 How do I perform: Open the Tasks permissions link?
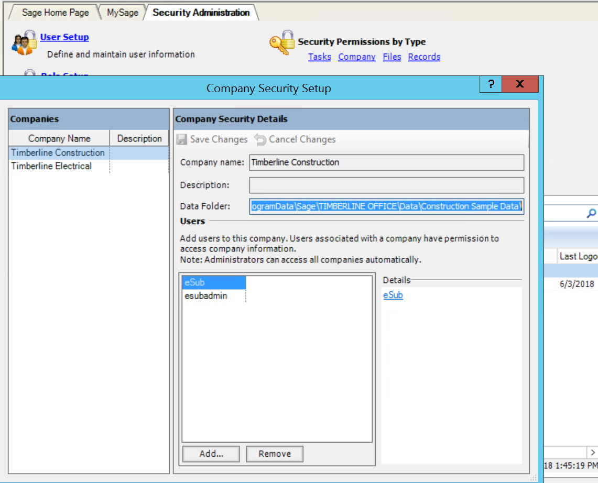tap(320, 57)
